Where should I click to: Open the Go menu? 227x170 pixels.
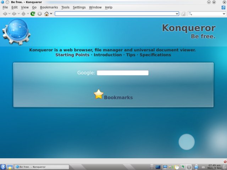pyautogui.click(x=34, y=7)
